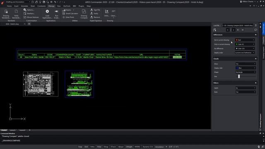
Task: Click the New file icon in quick access
Action: 33,2
